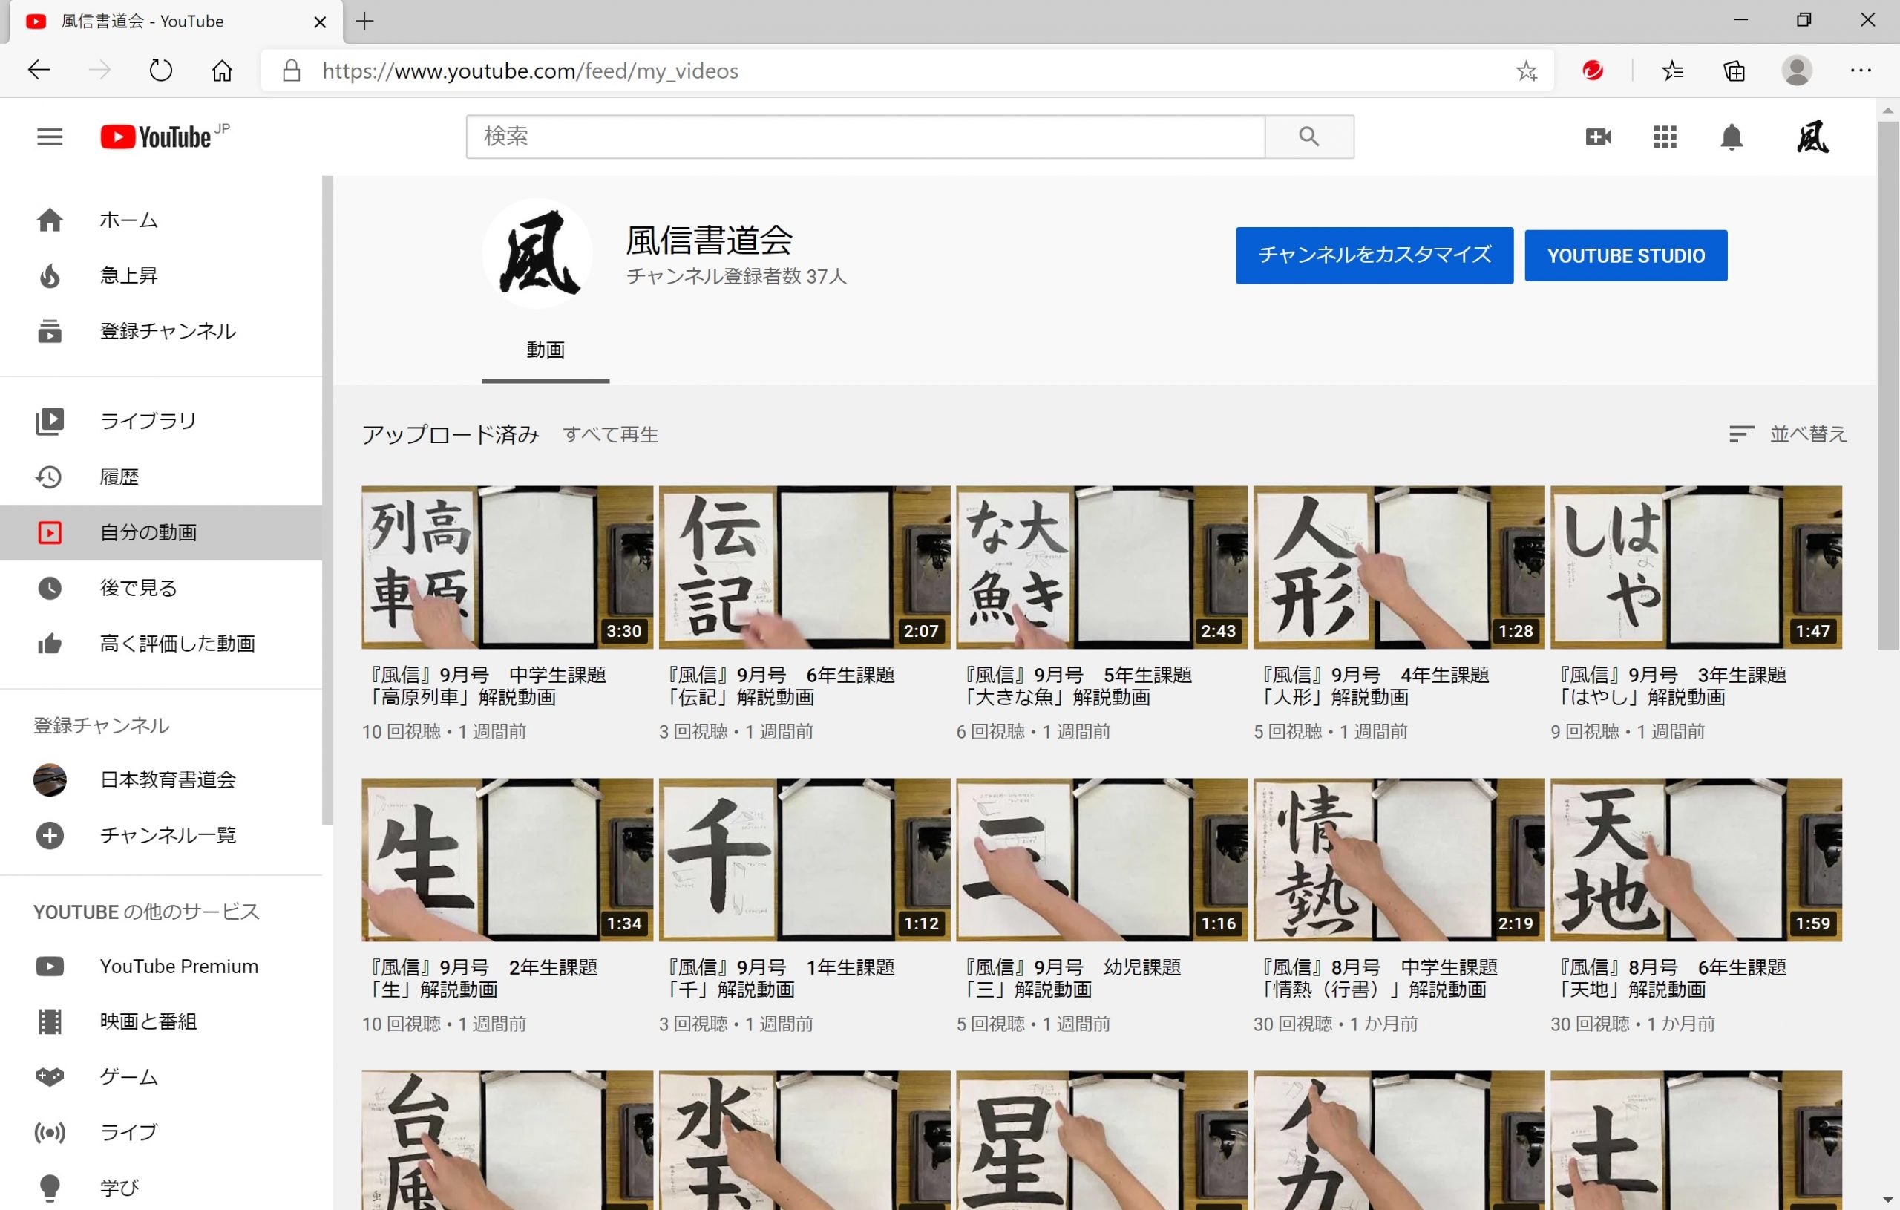Open the notifications bell

point(1731,137)
